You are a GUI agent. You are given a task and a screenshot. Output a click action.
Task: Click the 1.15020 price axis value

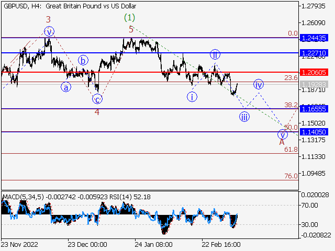[x=313, y=123]
